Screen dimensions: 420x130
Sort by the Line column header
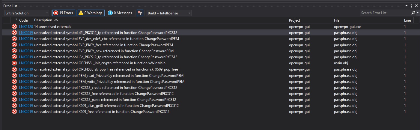(407, 20)
